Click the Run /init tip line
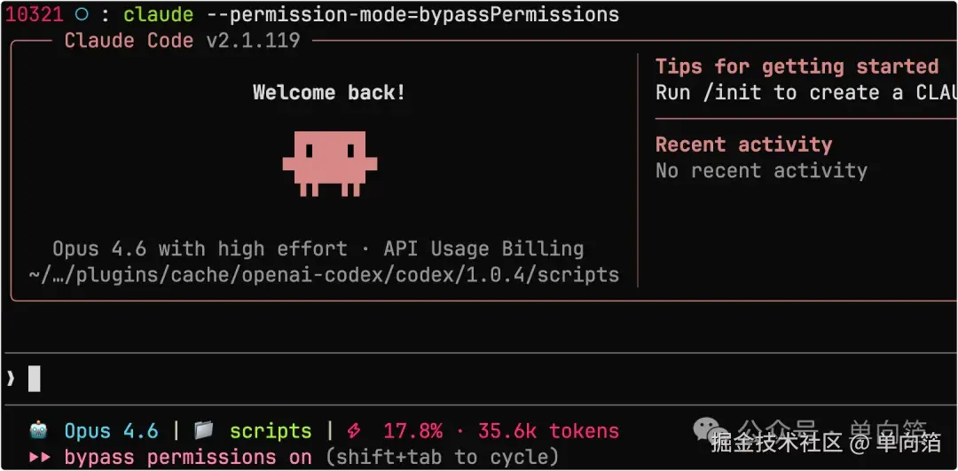958x471 pixels. [806, 92]
